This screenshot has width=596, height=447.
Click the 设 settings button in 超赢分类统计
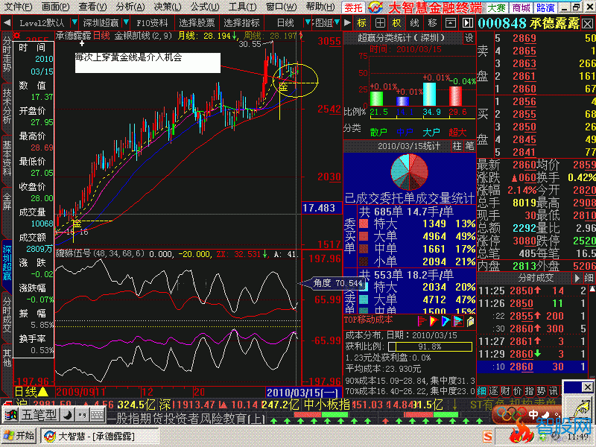469,38
